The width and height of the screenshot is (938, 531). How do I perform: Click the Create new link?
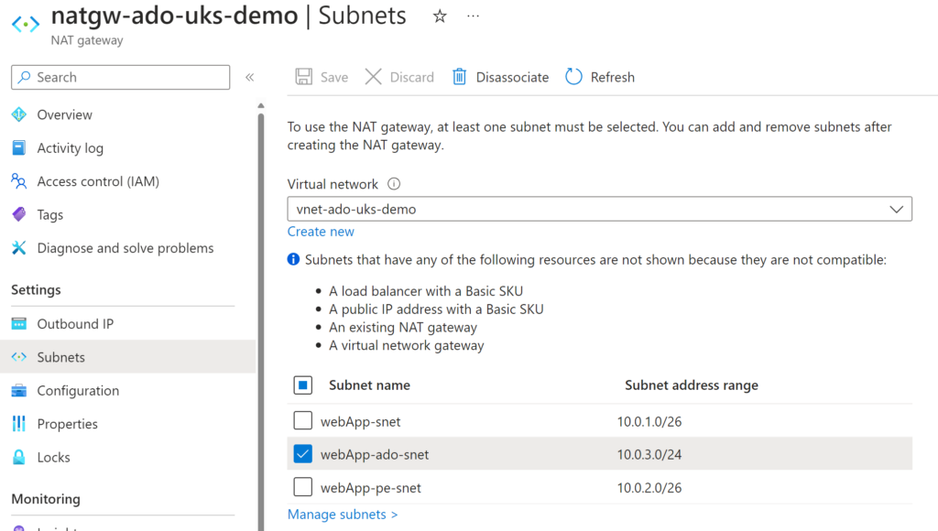(x=321, y=231)
